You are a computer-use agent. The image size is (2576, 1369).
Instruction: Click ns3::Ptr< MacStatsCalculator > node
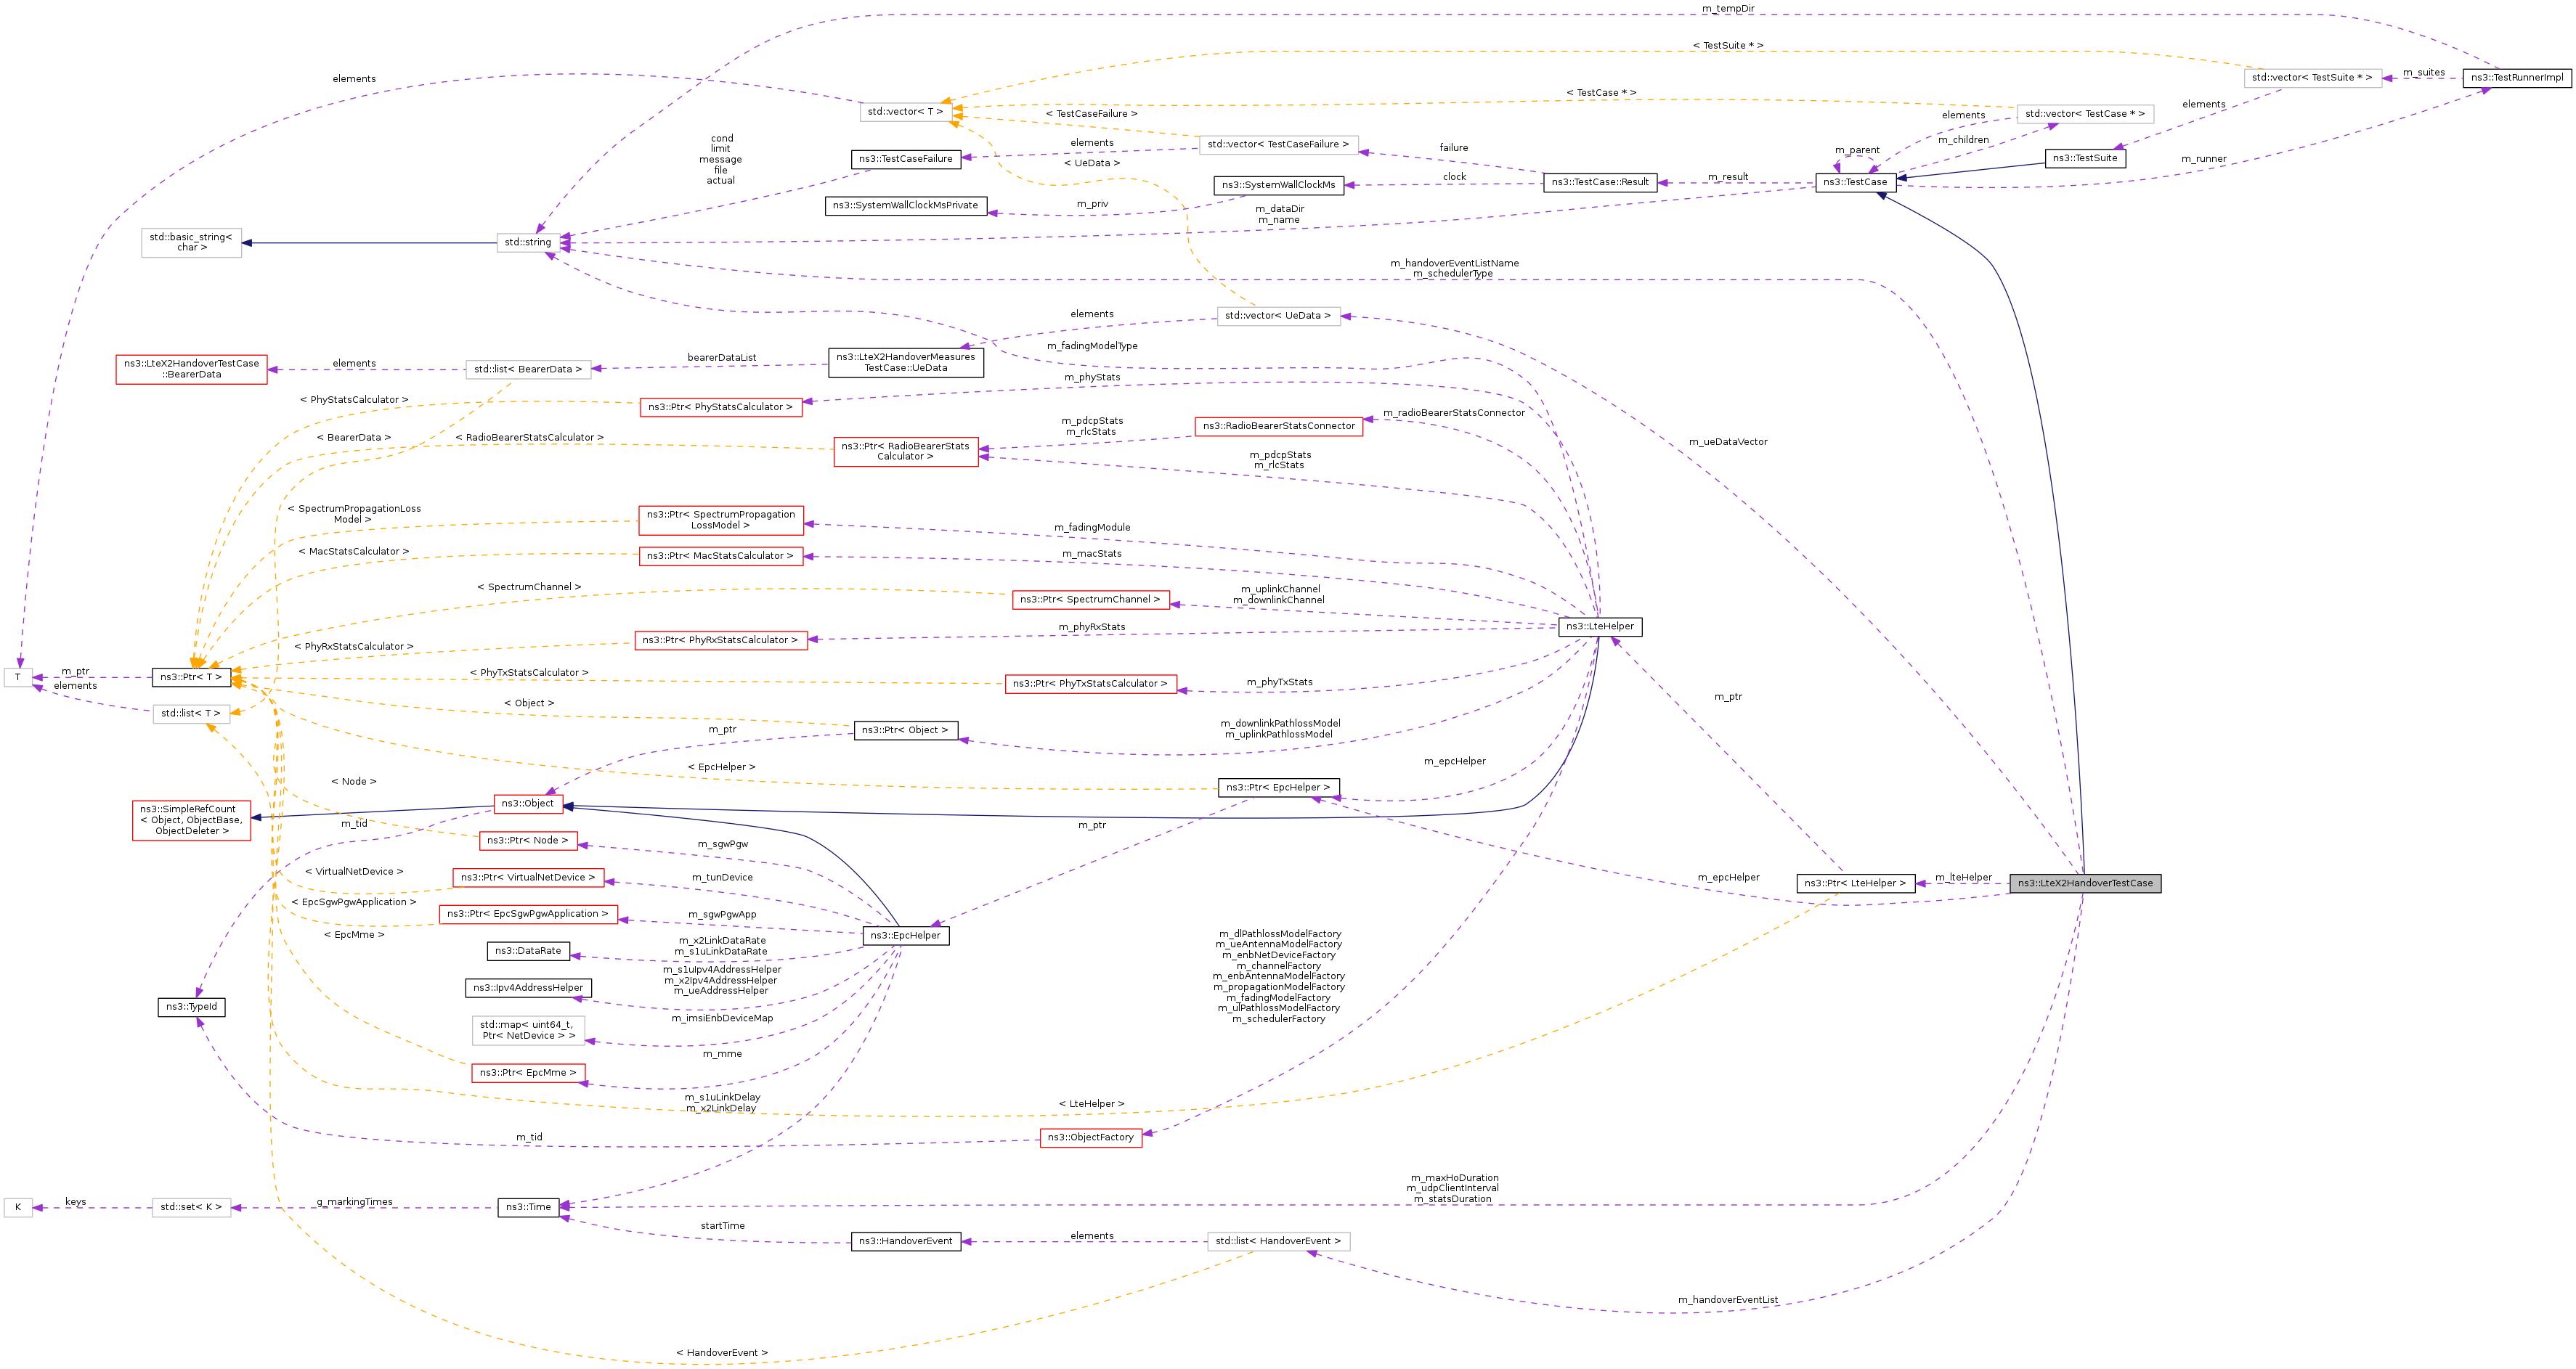[x=720, y=557]
